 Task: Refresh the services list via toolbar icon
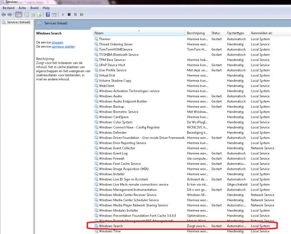click(x=33, y=14)
